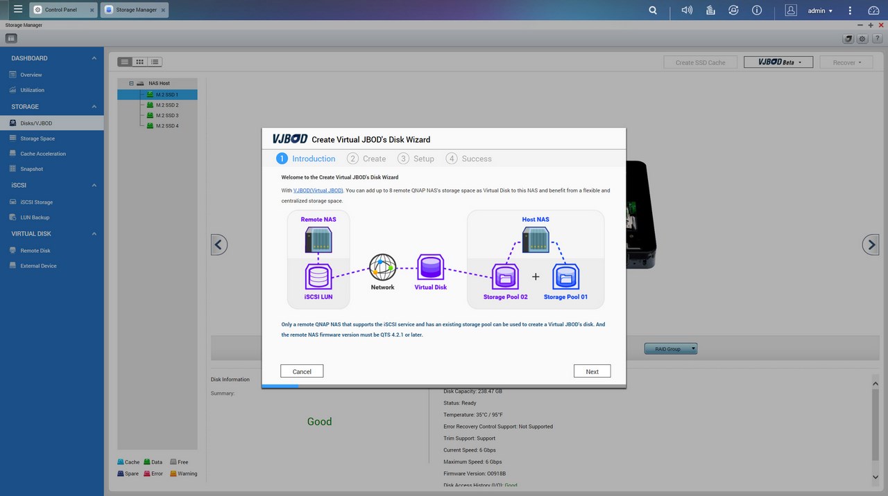Collapse the DASHBOARD section
Viewport: 888px width, 496px height.
[x=94, y=58]
